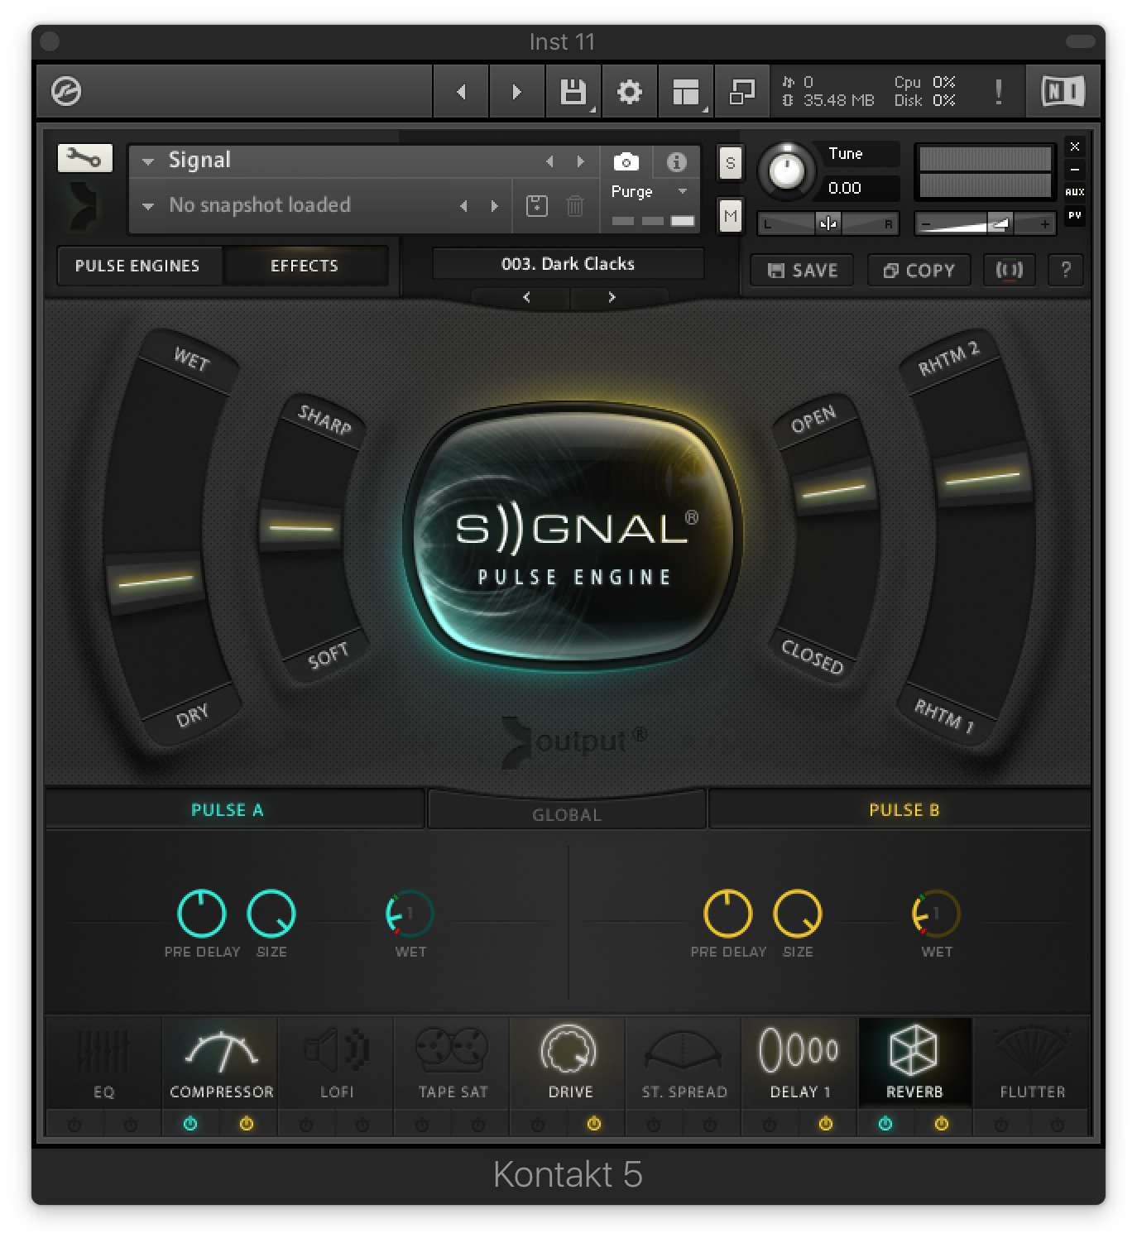Click the AUX button
Screen dimensions: 1137x1243
tap(1074, 192)
